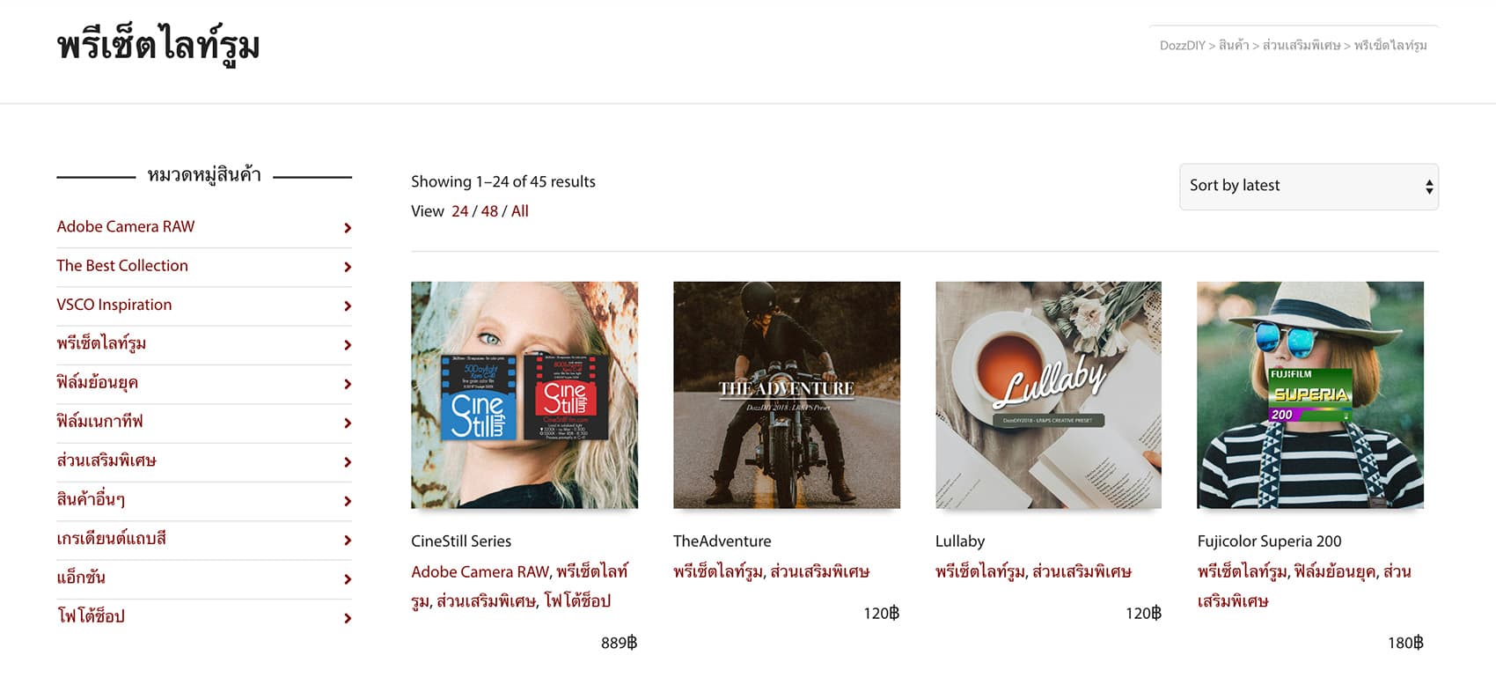Expand The Best Collection chevron
1496x692 pixels.
click(x=348, y=267)
